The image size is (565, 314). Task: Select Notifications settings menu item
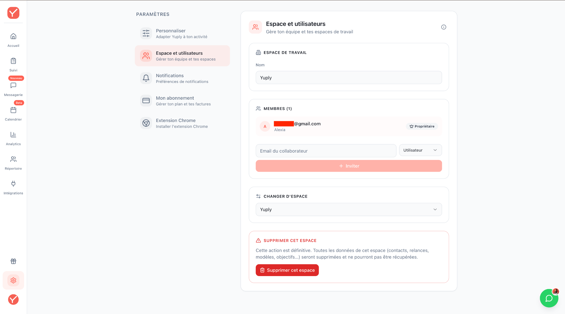[x=182, y=78]
